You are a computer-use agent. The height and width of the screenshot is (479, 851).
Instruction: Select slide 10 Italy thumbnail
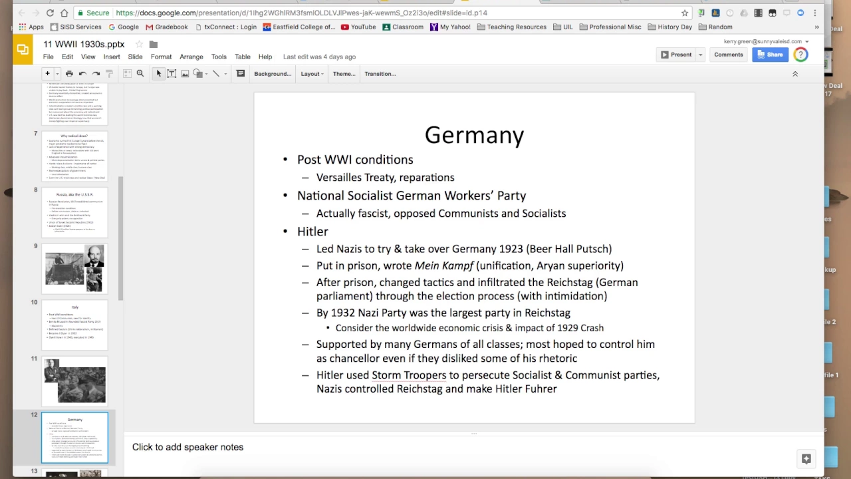point(75,325)
